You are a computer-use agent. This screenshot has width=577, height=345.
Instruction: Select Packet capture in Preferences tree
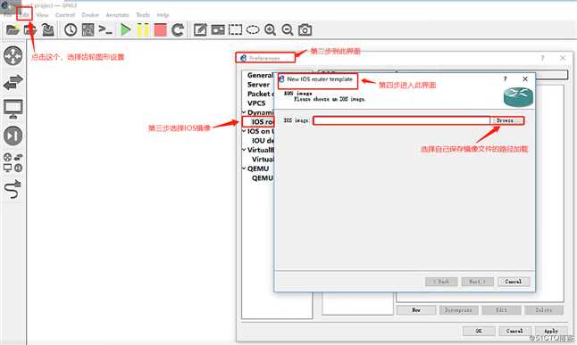pyautogui.click(x=261, y=94)
